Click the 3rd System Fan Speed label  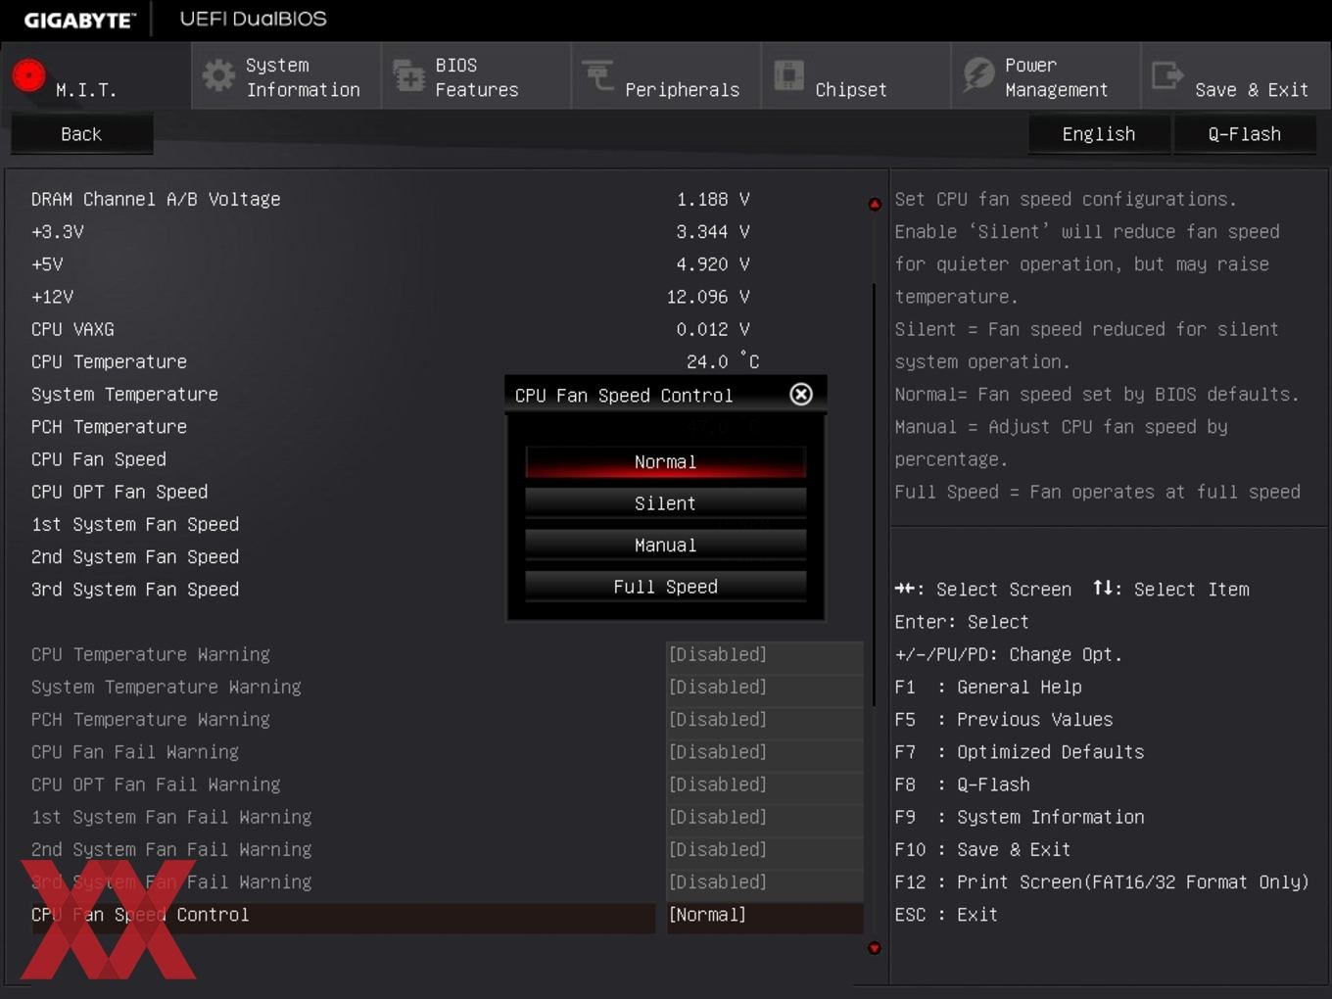coord(135,589)
